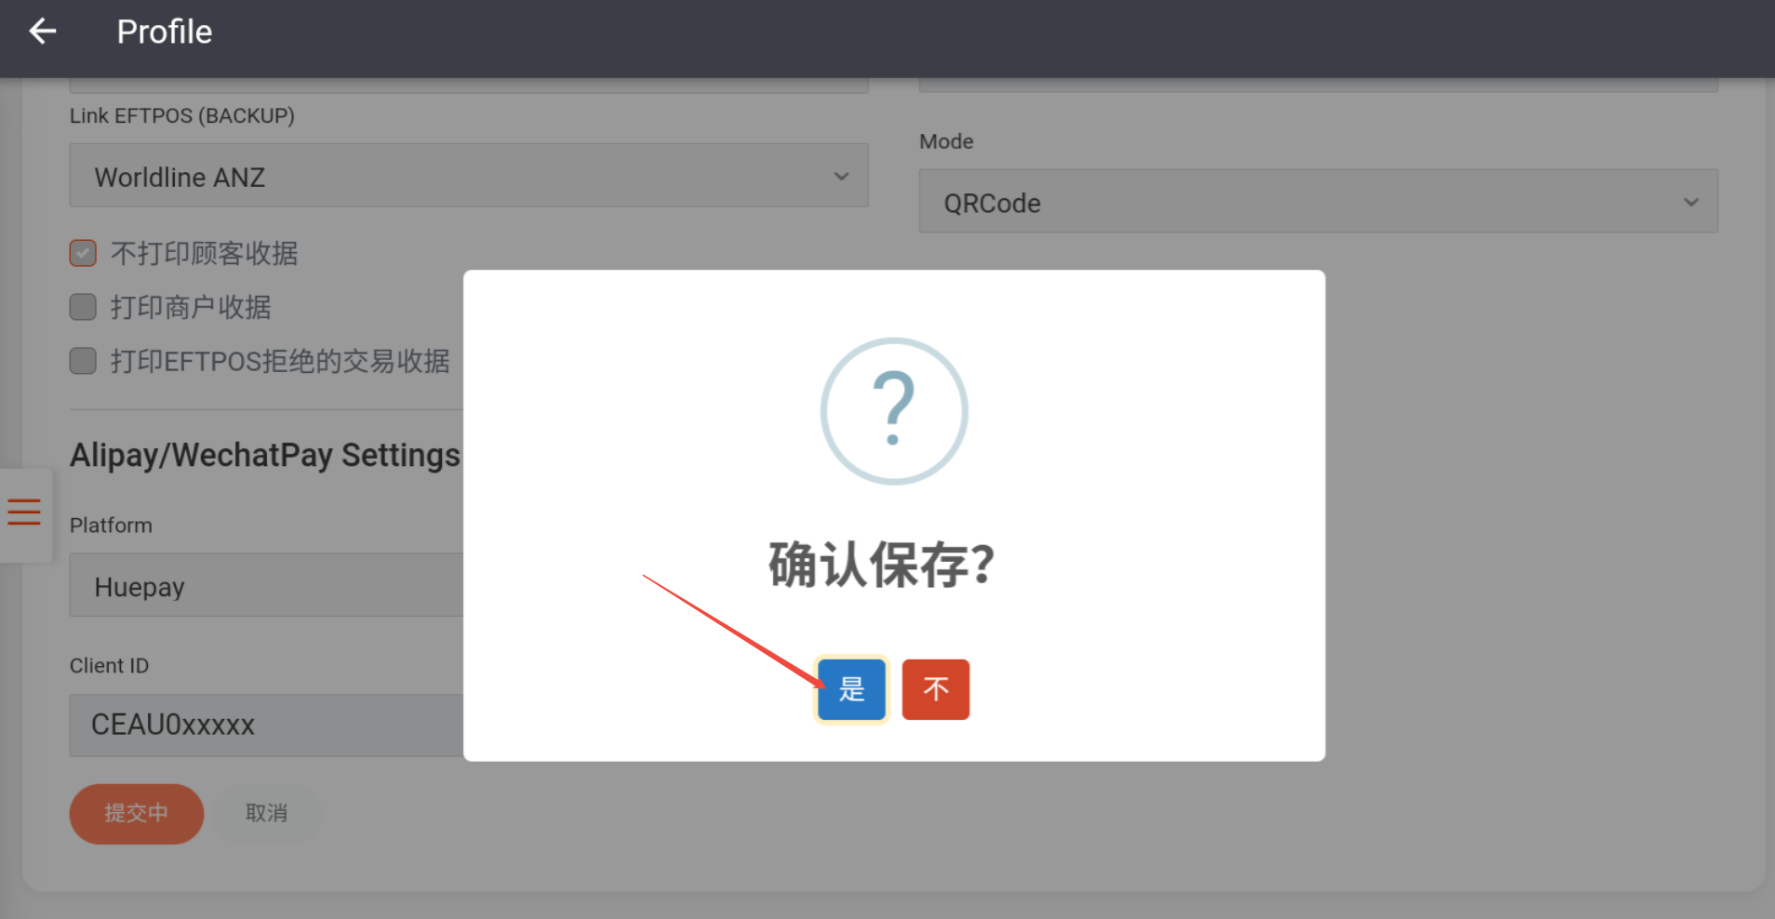The width and height of the screenshot is (1775, 919).
Task: Select the Alipay/WechatPay Settings heading
Action: pyautogui.click(x=264, y=455)
